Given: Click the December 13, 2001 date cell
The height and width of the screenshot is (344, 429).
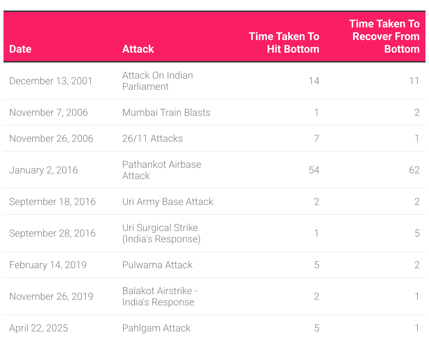Looking at the screenshot, I should (51, 81).
